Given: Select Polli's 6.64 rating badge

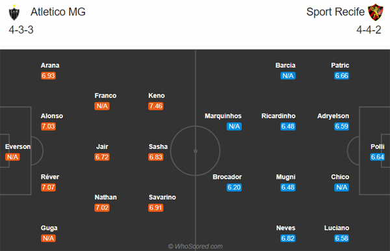Looking at the screenshot, I should point(377,157).
